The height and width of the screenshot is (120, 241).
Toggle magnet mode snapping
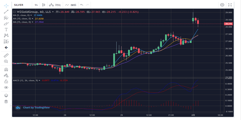(x=6, y=69)
